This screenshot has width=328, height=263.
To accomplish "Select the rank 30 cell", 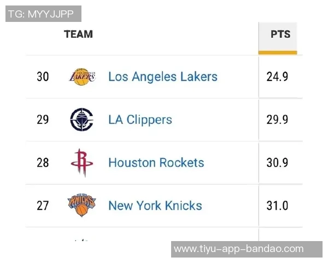I will (43, 77).
